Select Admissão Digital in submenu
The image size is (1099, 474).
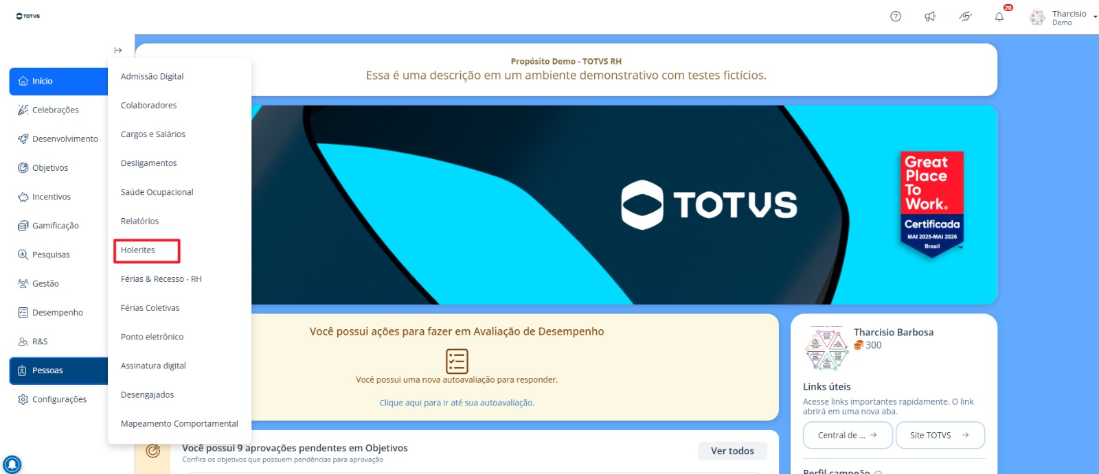tap(152, 76)
